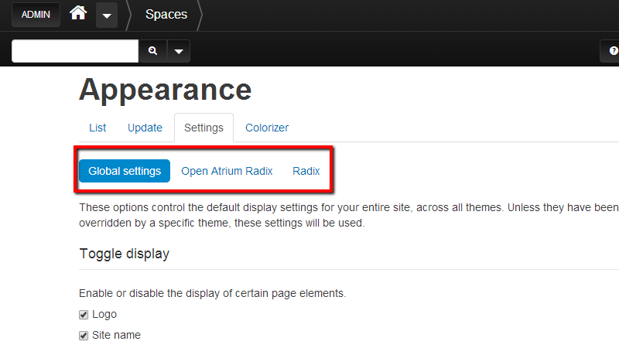Expand the dropdown arrow beside Home icon
This screenshot has height=348, width=619.
coord(107,15)
